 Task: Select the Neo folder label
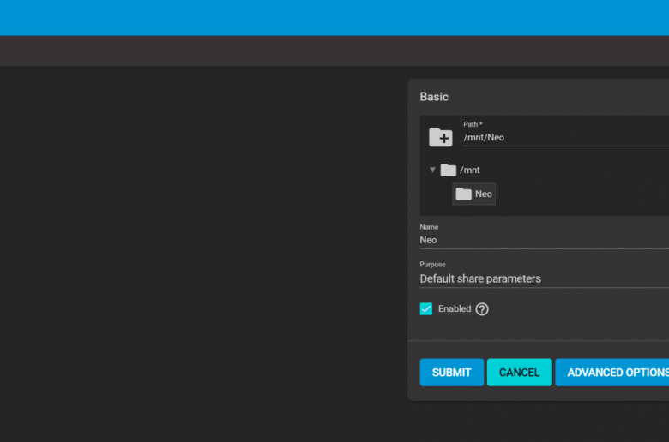click(484, 194)
